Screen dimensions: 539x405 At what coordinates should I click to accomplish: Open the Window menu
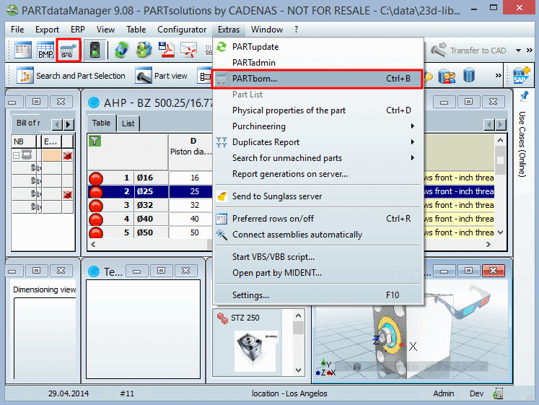(x=267, y=30)
